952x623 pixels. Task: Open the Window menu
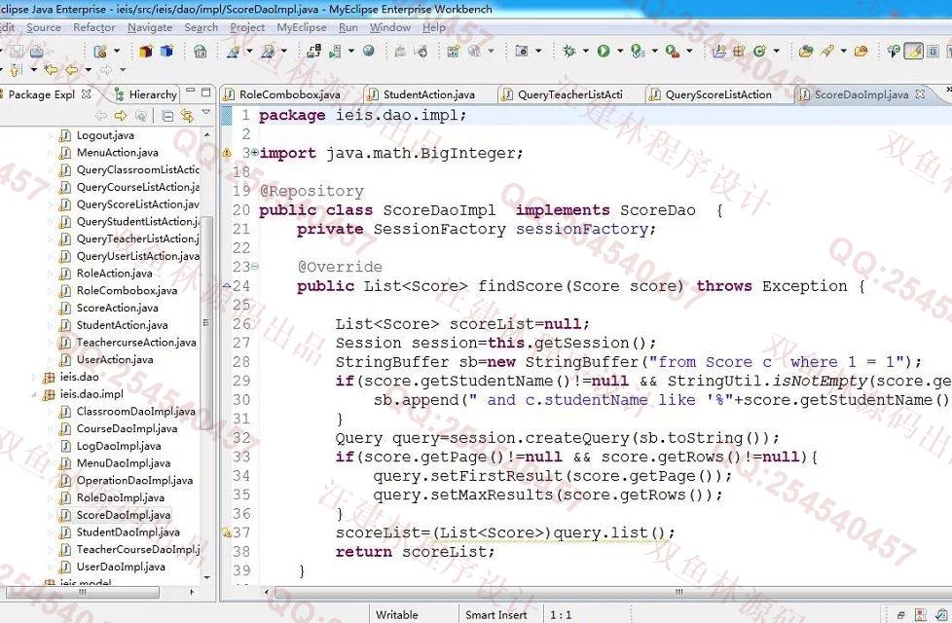pyautogui.click(x=389, y=28)
